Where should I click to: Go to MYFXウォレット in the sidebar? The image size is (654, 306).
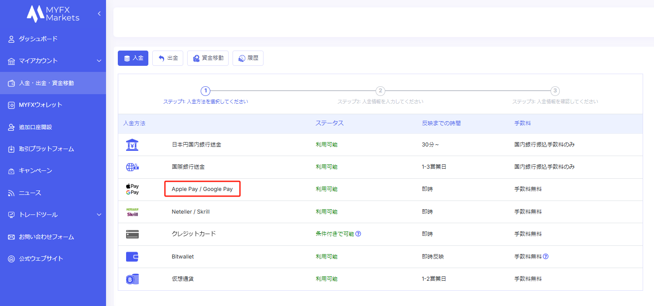click(40, 105)
